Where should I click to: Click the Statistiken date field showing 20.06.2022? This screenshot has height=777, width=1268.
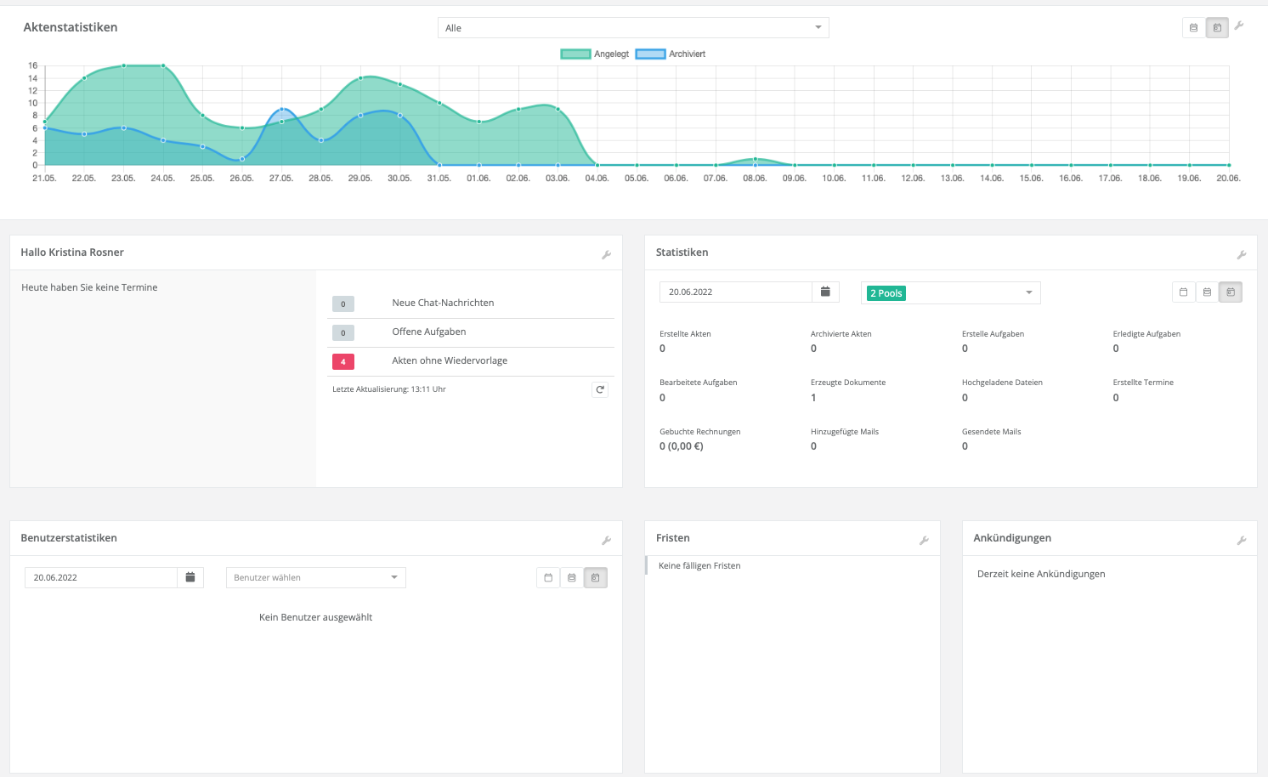(x=735, y=292)
